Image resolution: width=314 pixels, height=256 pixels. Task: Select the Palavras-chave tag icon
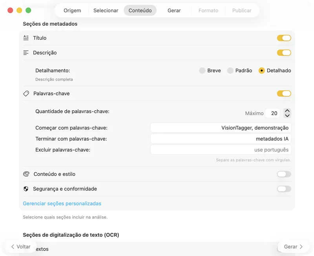(x=26, y=93)
